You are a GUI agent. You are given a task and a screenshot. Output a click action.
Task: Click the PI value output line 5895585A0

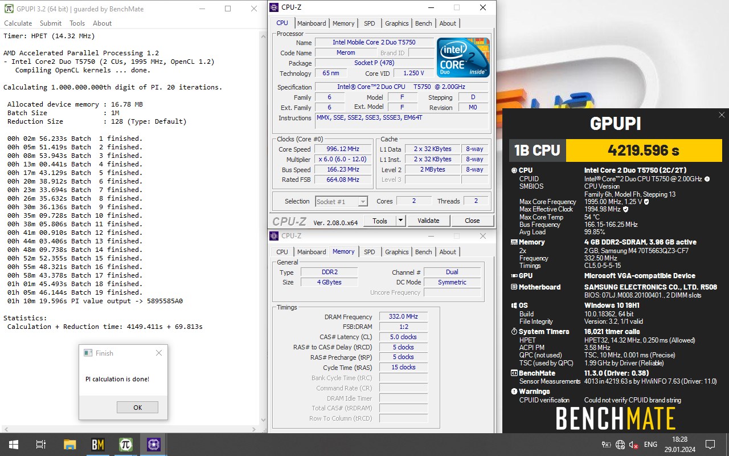click(95, 301)
